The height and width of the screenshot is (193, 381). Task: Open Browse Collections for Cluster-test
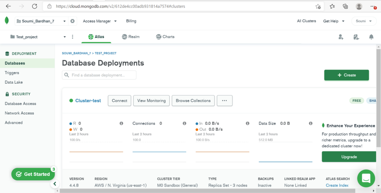point(193,100)
